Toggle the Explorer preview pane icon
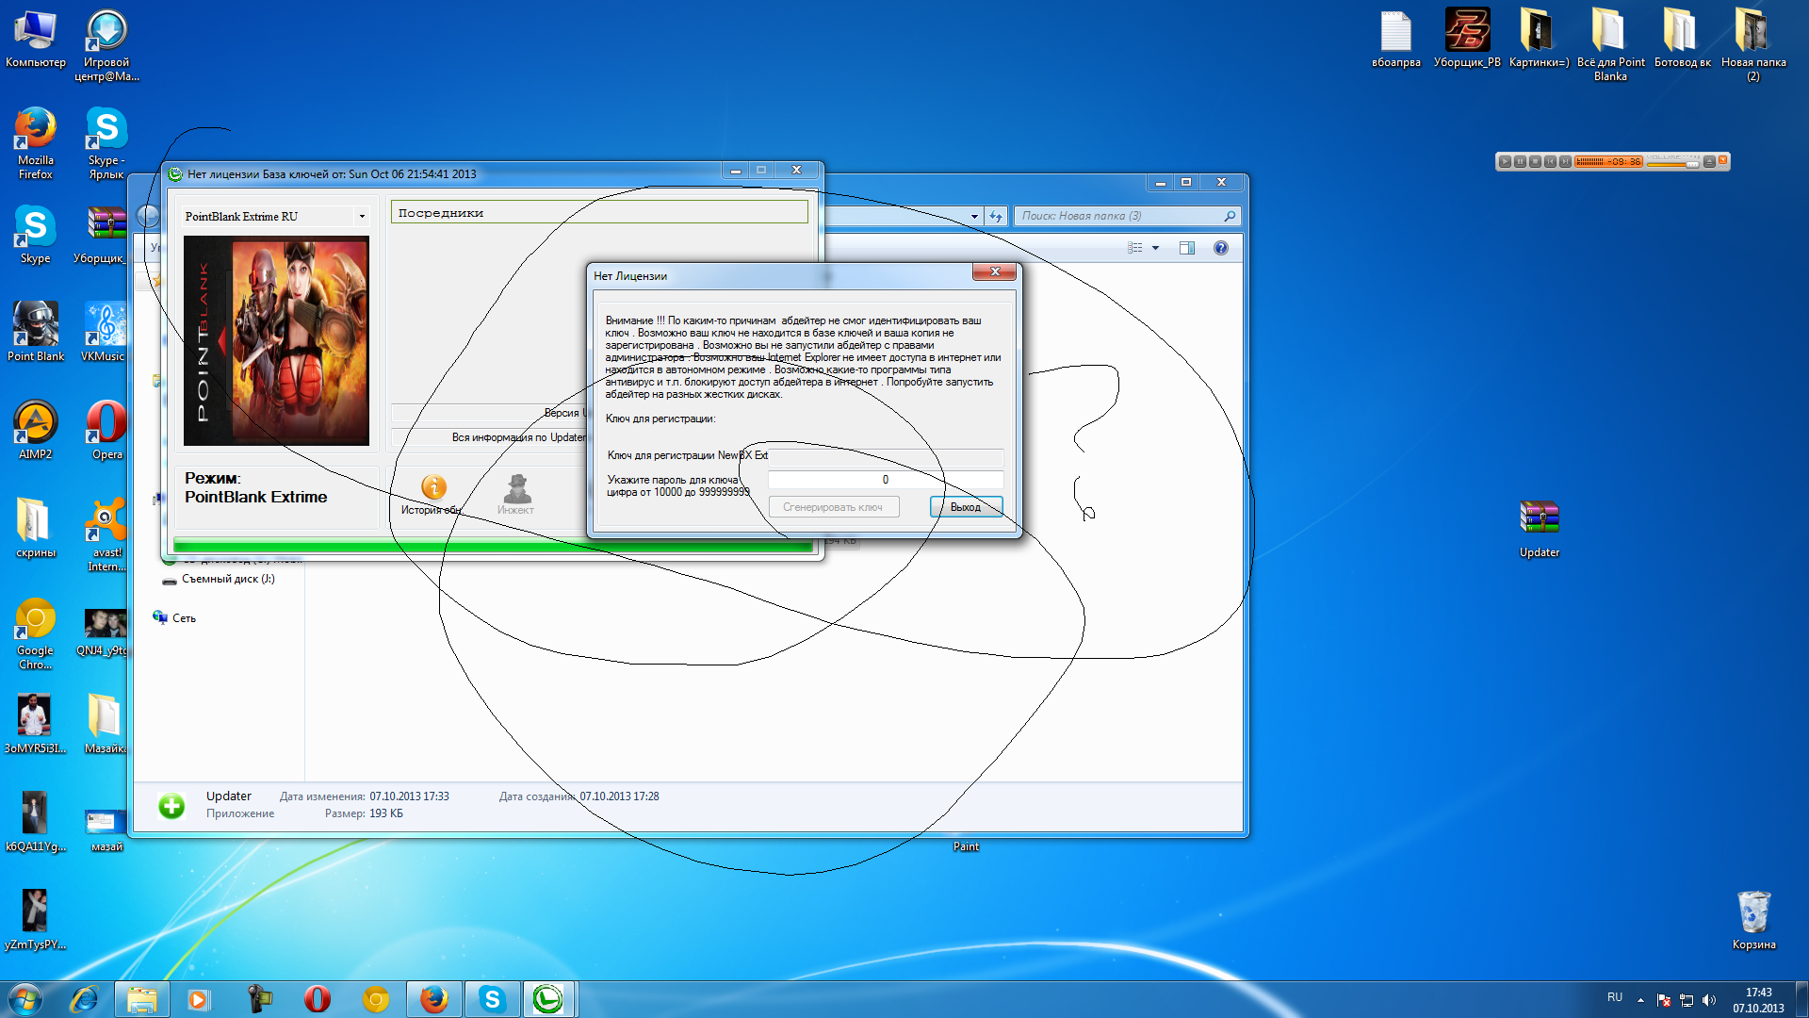This screenshot has width=1809, height=1018. point(1186,248)
